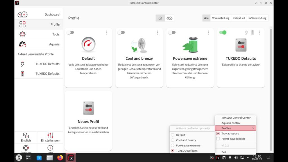288x162 pixels.
Task: Click the TUXEDO Control Center taskbar button
Action: pos(71,157)
